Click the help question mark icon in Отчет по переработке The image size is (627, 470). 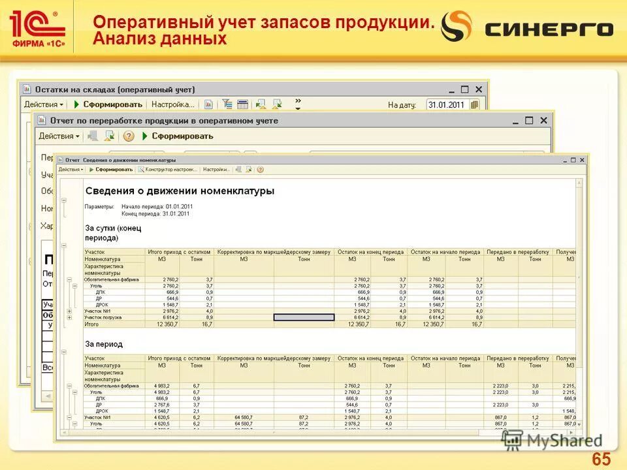click(128, 136)
